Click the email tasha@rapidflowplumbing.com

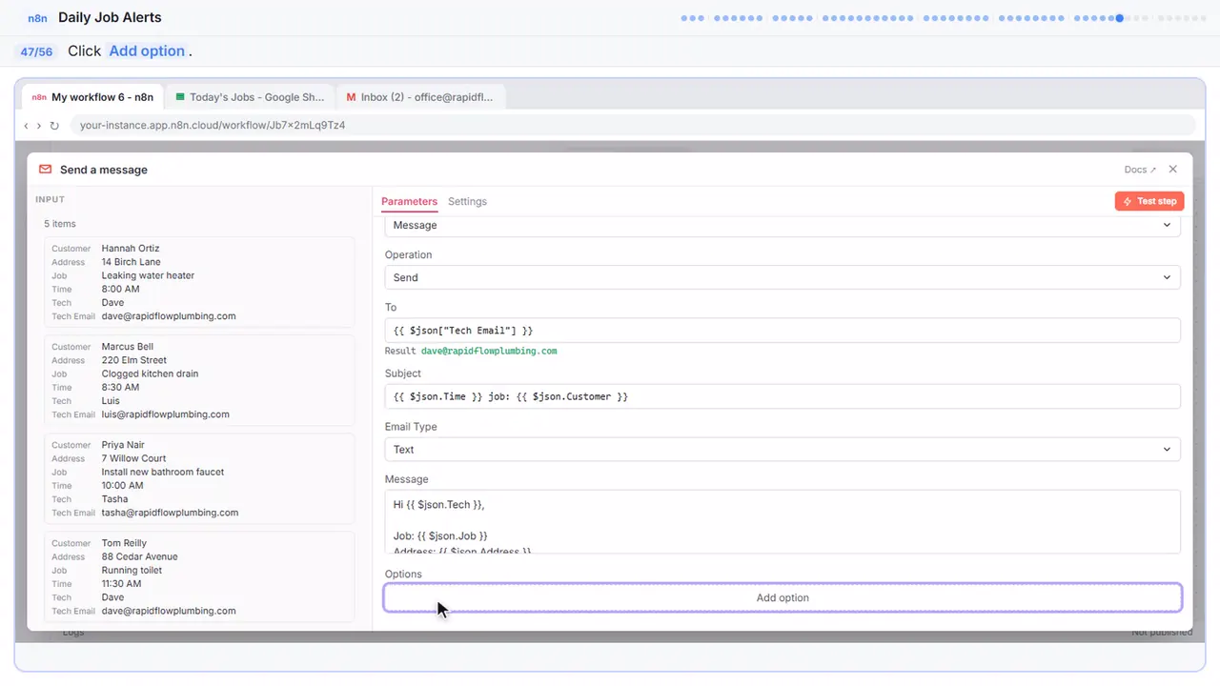170,513
